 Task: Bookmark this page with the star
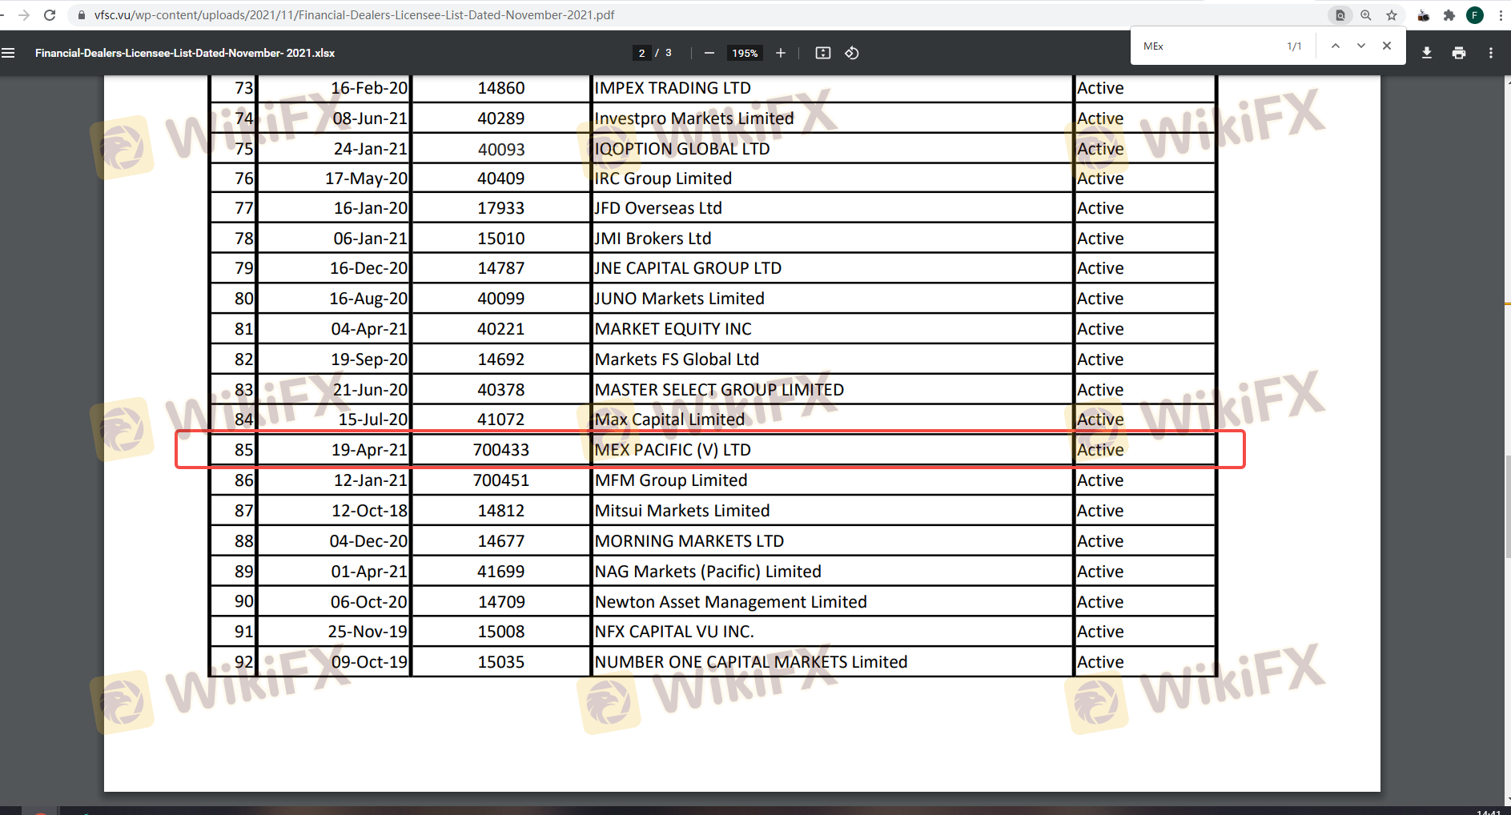(x=1392, y=15)
